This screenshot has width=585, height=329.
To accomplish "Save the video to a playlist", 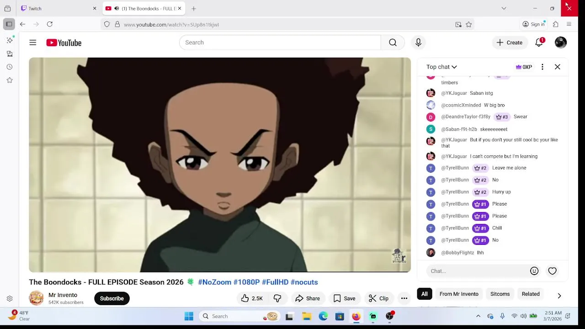I will [x=344, y=298].
